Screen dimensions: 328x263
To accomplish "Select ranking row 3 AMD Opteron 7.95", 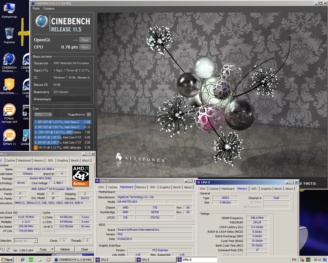I will (63, 132).
